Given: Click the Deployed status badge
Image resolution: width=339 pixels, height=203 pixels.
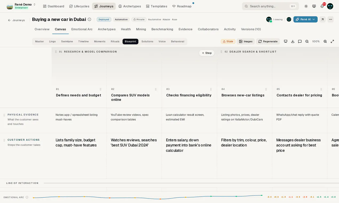Looking at the screenshot, I should (104, 19).
